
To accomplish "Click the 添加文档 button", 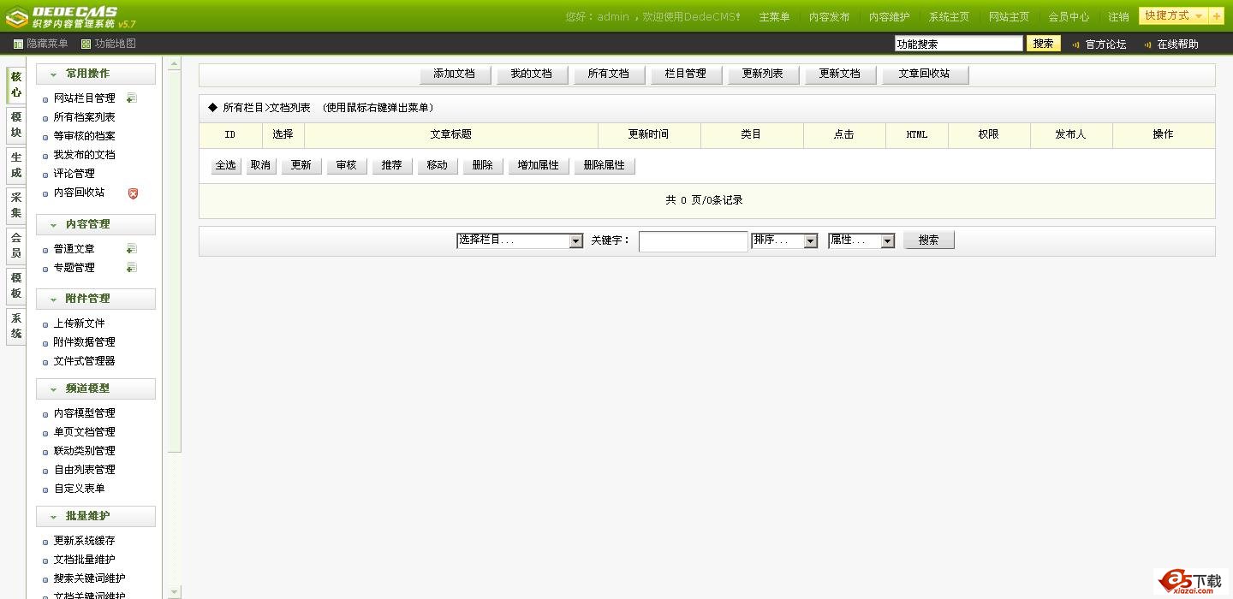I will point(455,74).
